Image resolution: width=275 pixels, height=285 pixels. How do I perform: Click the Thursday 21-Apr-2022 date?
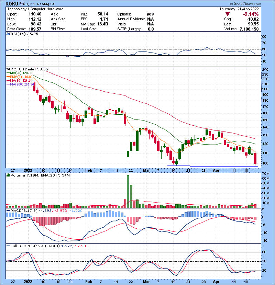pos(239,9)
